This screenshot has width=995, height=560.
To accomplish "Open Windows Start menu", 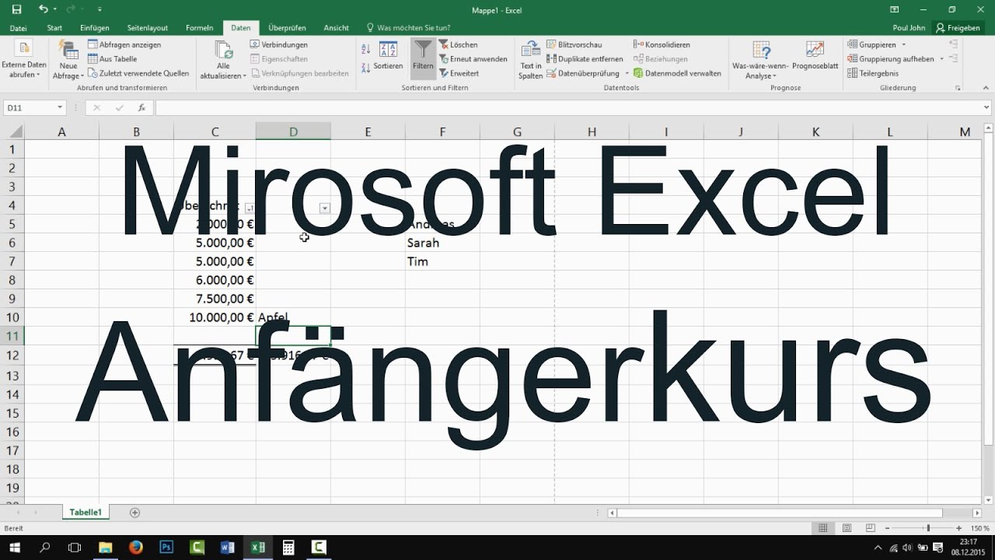I will [x=15, y=548].
